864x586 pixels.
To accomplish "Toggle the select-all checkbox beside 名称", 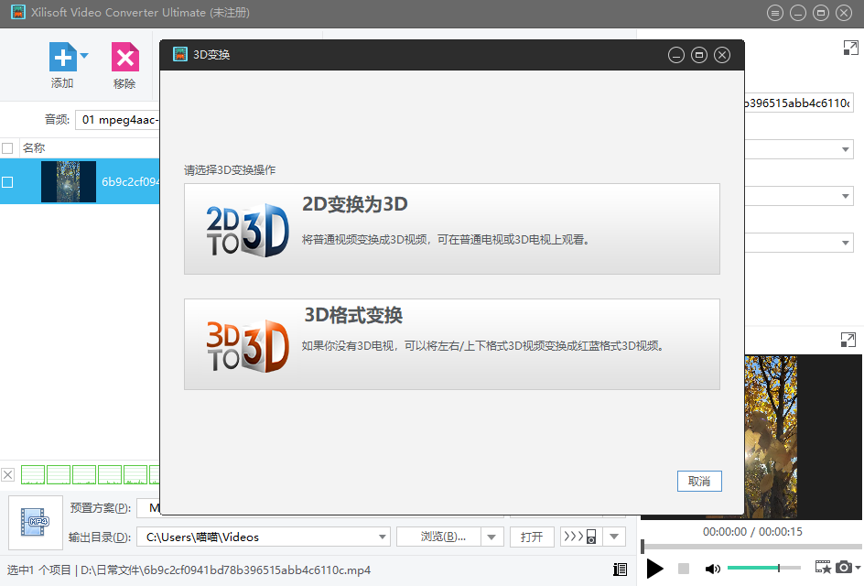I will click(x=8, y=148).
